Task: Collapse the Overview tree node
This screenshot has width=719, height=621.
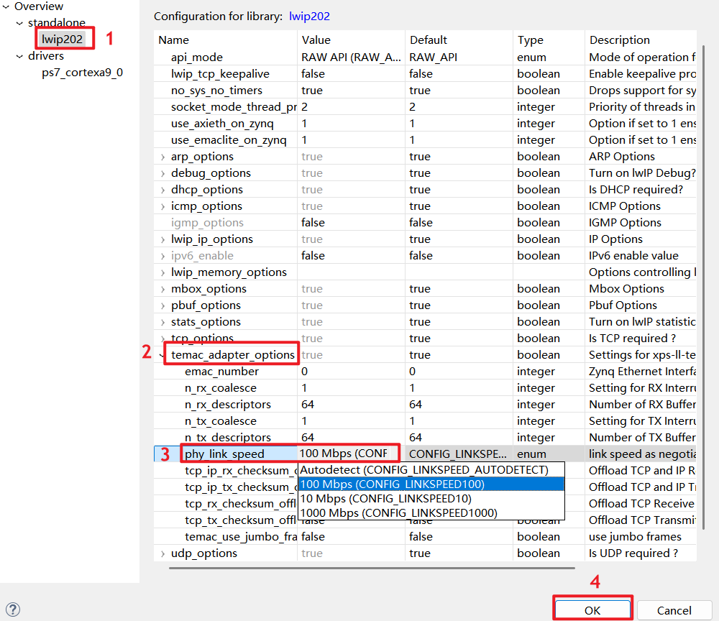Action: pos(6,6)
